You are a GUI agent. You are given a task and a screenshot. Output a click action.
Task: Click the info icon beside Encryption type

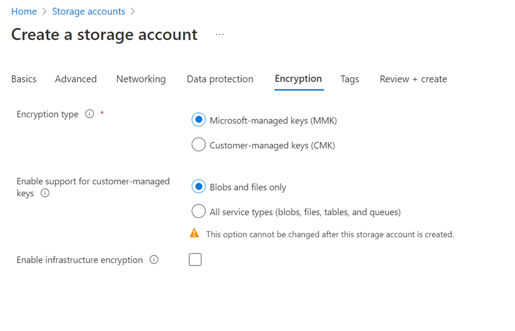click(90, 114)
